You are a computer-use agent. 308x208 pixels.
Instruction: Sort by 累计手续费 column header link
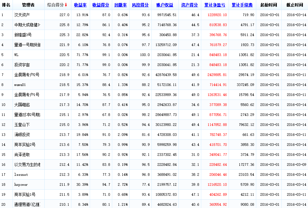pos(242,5)
